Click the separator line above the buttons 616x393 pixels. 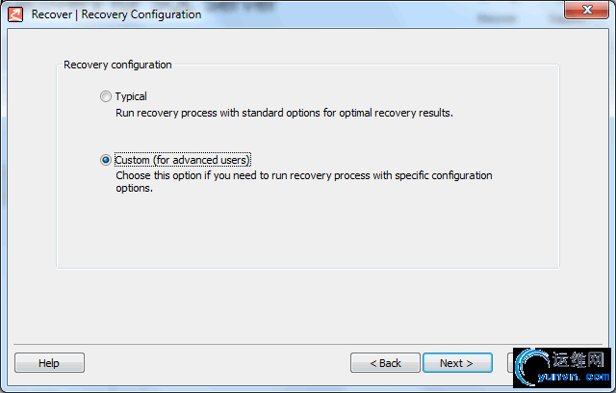pos(308,345)
